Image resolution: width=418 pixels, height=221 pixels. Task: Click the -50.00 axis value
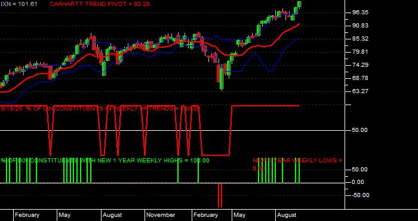[x=360, y=195]
